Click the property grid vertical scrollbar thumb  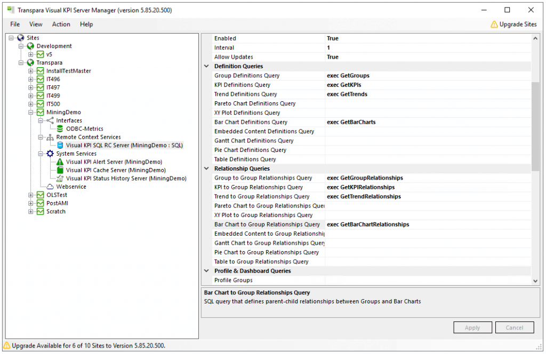535,126
